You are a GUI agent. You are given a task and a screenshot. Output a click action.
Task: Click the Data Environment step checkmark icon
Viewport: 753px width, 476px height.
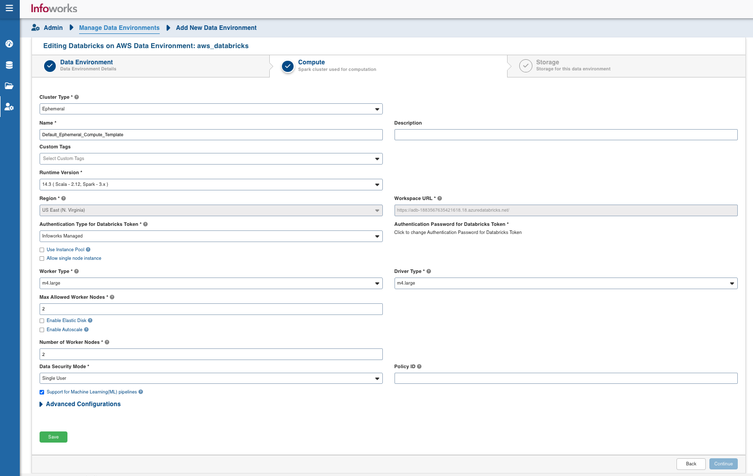pyautogui.click(x=50, y=66)
